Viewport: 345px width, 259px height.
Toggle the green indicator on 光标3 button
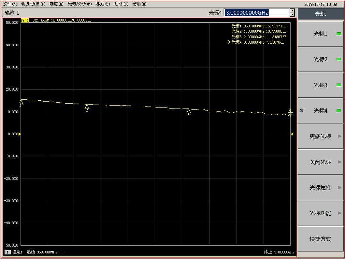point(338,85)
